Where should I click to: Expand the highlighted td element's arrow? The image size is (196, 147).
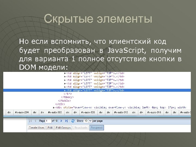[65, 90]
